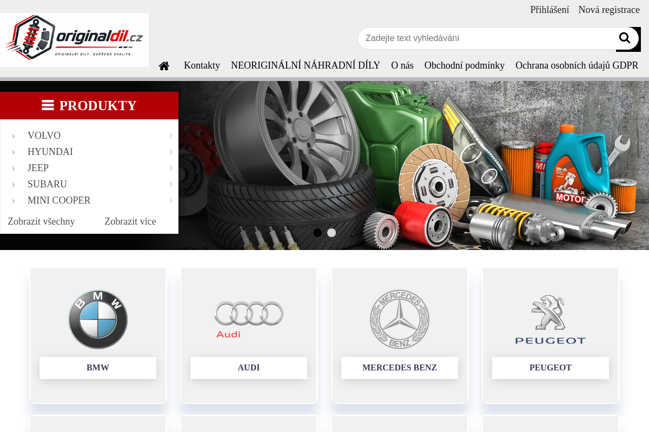Screen dimensions: 649x432
Task: Expand the HYUNDAI category chevron
Action: pos(170,152)
